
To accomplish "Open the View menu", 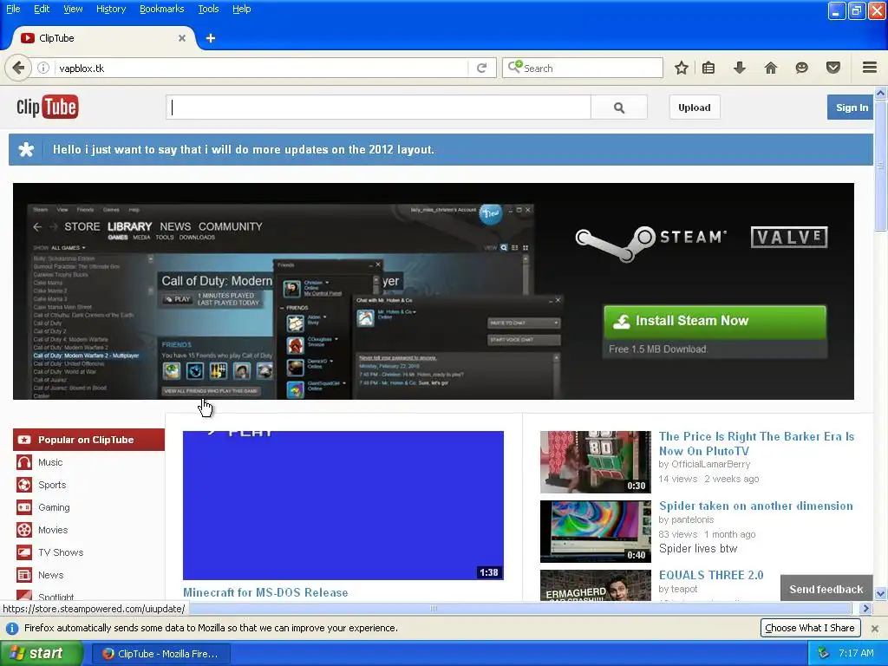I will pyautogui.click(x=73, y=9).
